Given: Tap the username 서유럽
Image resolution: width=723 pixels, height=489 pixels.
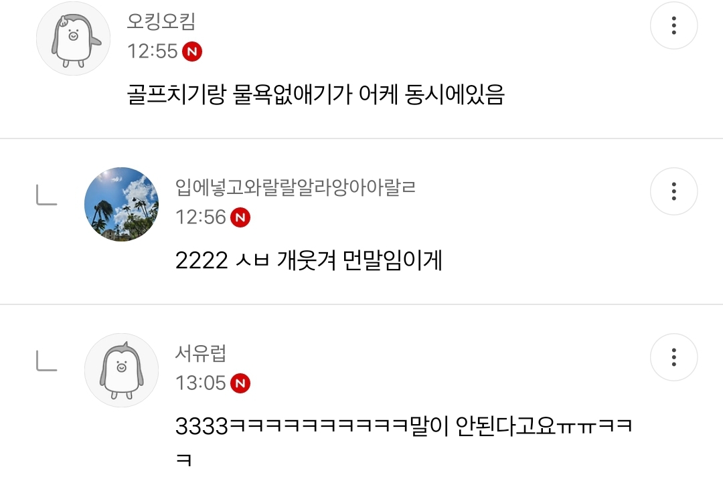Looking at the screenshot, I should pyautogui.click(x=201, y=353).
